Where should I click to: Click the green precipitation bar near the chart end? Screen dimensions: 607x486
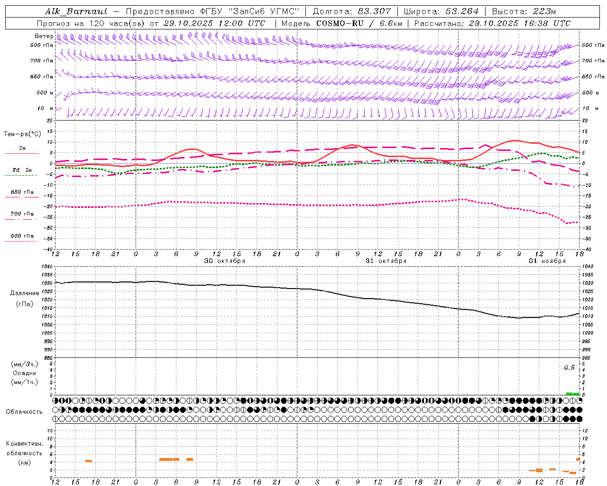click(x=573, y=393)
